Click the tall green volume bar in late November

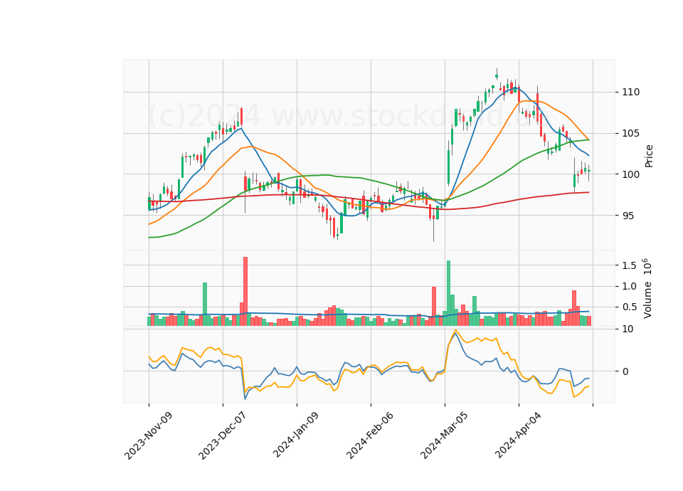pos(205,304)
